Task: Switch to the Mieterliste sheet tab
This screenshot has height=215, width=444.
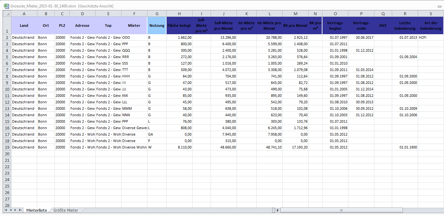Action: click(x=37, y=210)
